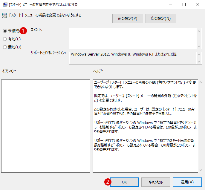Viewport: 205px width, 190px height.
Task: Click the supported version box scroll up arrow
Action: (199, 54)
